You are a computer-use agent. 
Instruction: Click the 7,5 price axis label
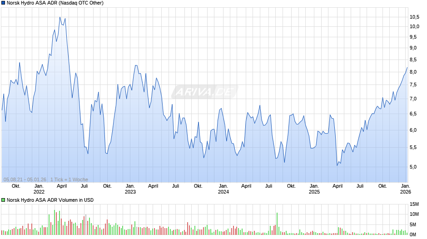click(413, 85)
